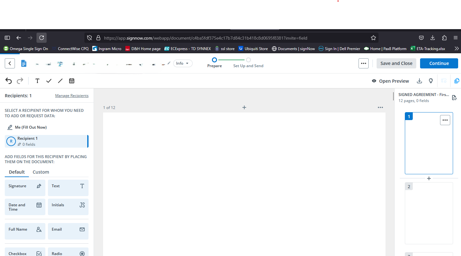
Task: Open the more options menu on page 1 thumbnail
Action: (445, 120)
